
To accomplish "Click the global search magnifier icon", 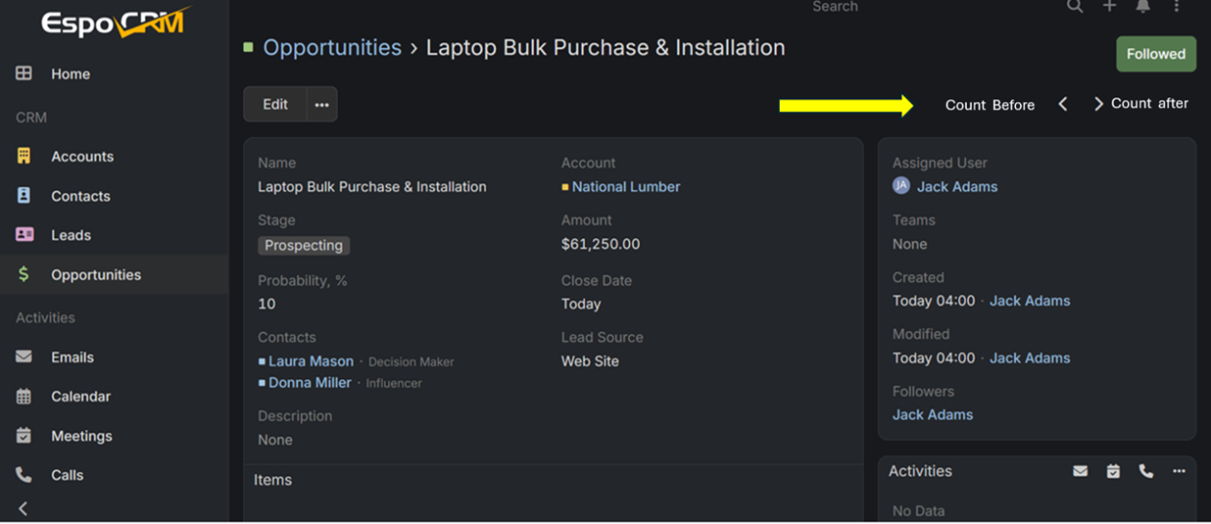I will click(1074, 7).
